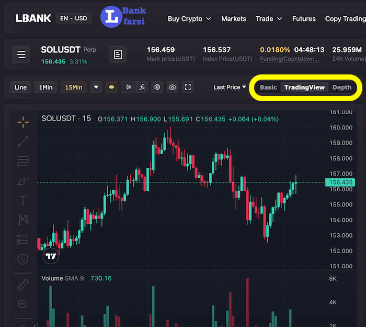Select the brush drawing tool

22,181
